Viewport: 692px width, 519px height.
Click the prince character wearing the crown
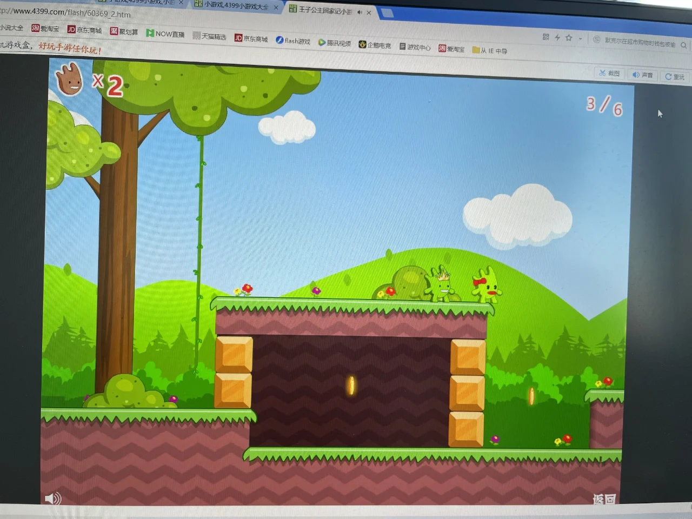(443, 285)
